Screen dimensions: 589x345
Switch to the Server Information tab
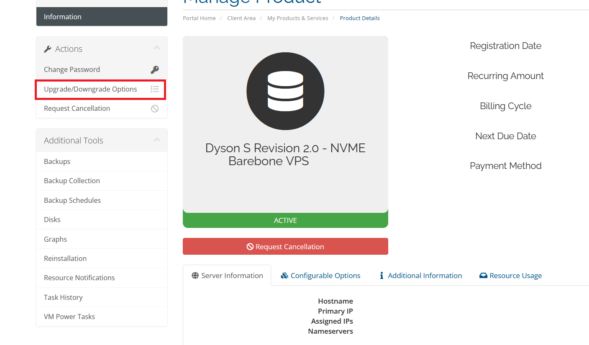[x=227, y=276]
